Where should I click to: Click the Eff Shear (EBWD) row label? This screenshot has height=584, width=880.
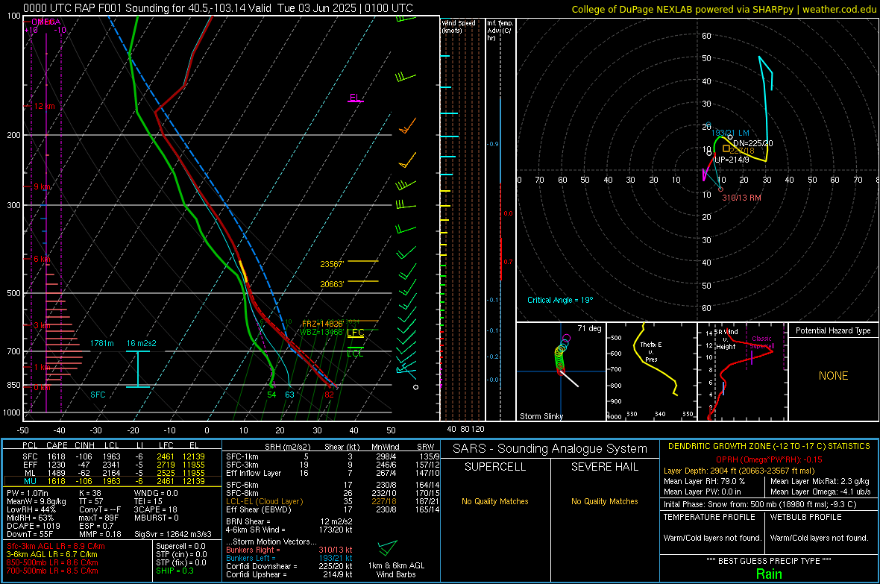tap(259, 510)
